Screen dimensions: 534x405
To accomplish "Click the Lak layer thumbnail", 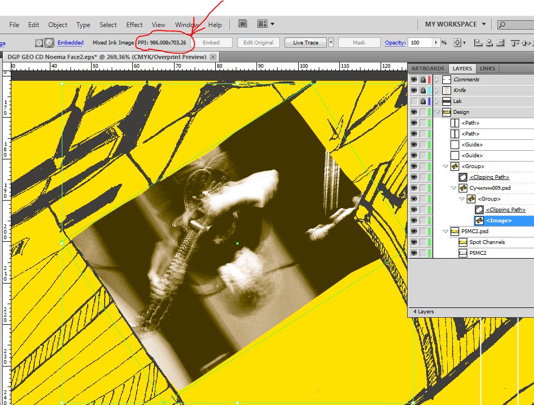I will [x=447, y=101].
